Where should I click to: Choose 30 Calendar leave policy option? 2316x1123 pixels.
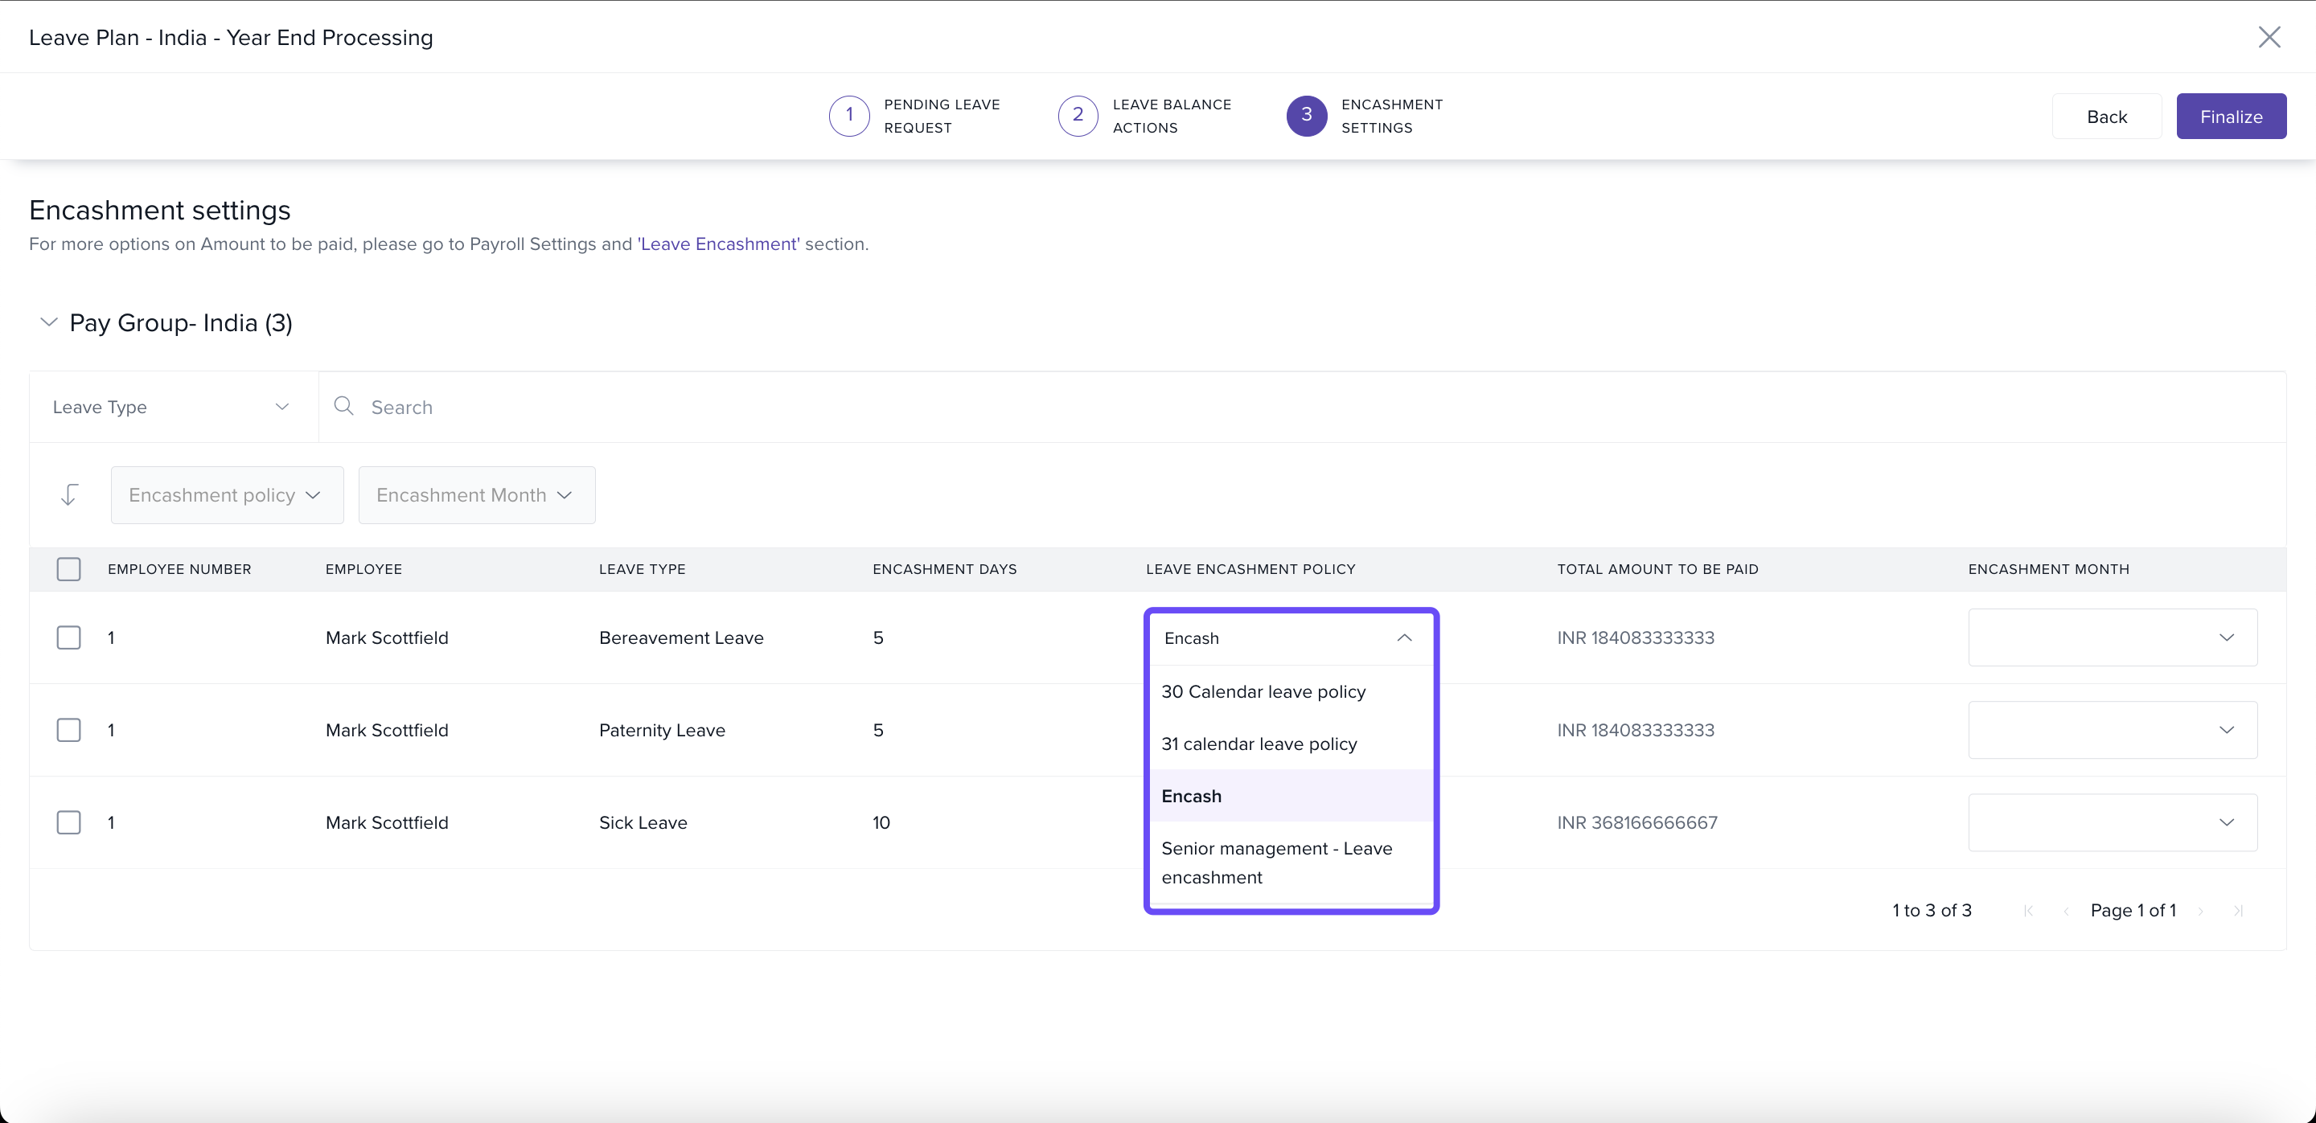click(1263, 692)
